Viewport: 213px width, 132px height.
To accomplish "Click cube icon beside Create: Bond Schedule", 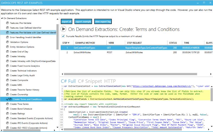I will (7, 109).
